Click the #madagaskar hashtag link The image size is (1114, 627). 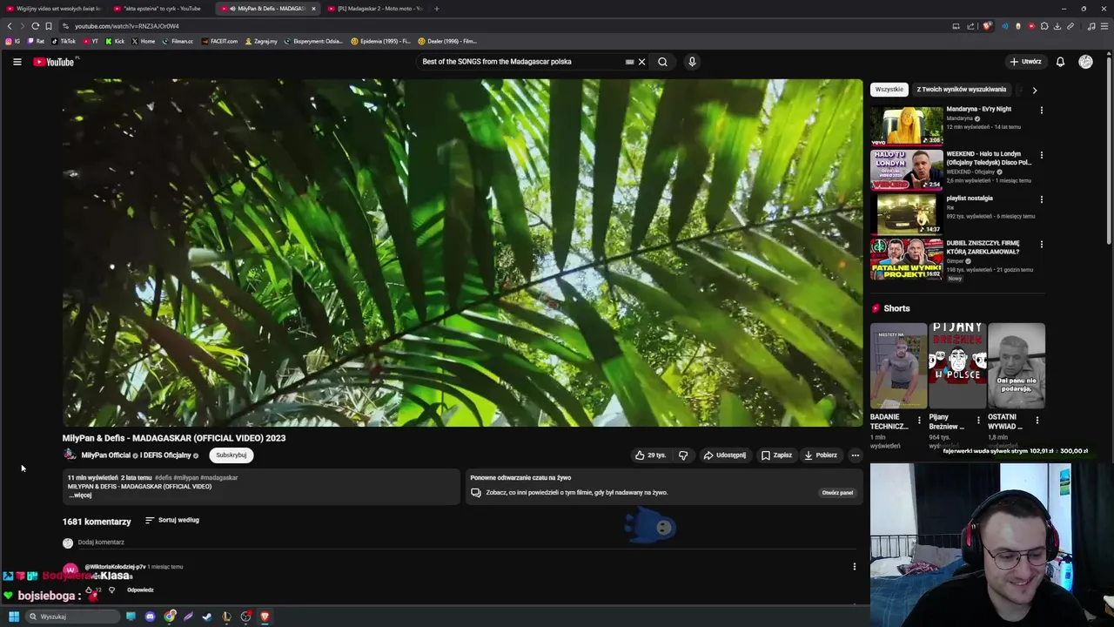pyautogui.click(x=218, y=477)
